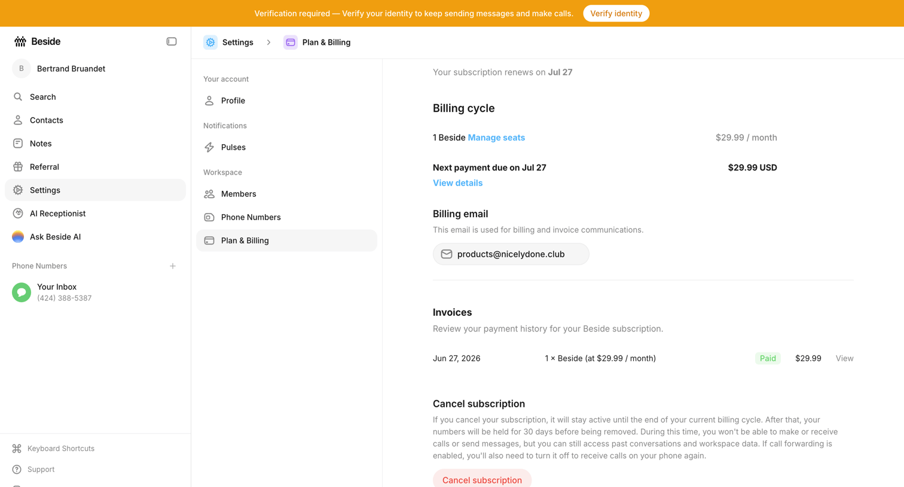The image size is (904, 487).
Task: Click the Paid status badge
Action: [x=768, y=358]
